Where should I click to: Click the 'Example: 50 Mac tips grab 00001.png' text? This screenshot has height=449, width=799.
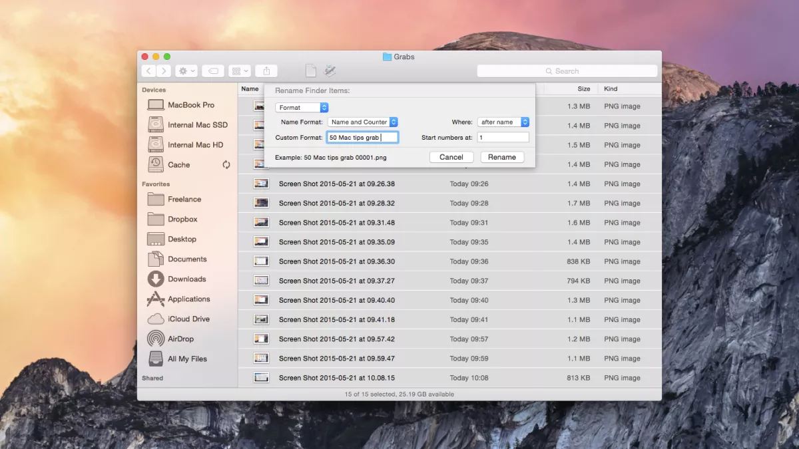(331, 158)
